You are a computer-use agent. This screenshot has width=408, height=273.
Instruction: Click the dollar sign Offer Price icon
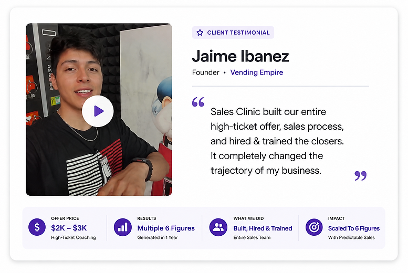coord(37,227)
